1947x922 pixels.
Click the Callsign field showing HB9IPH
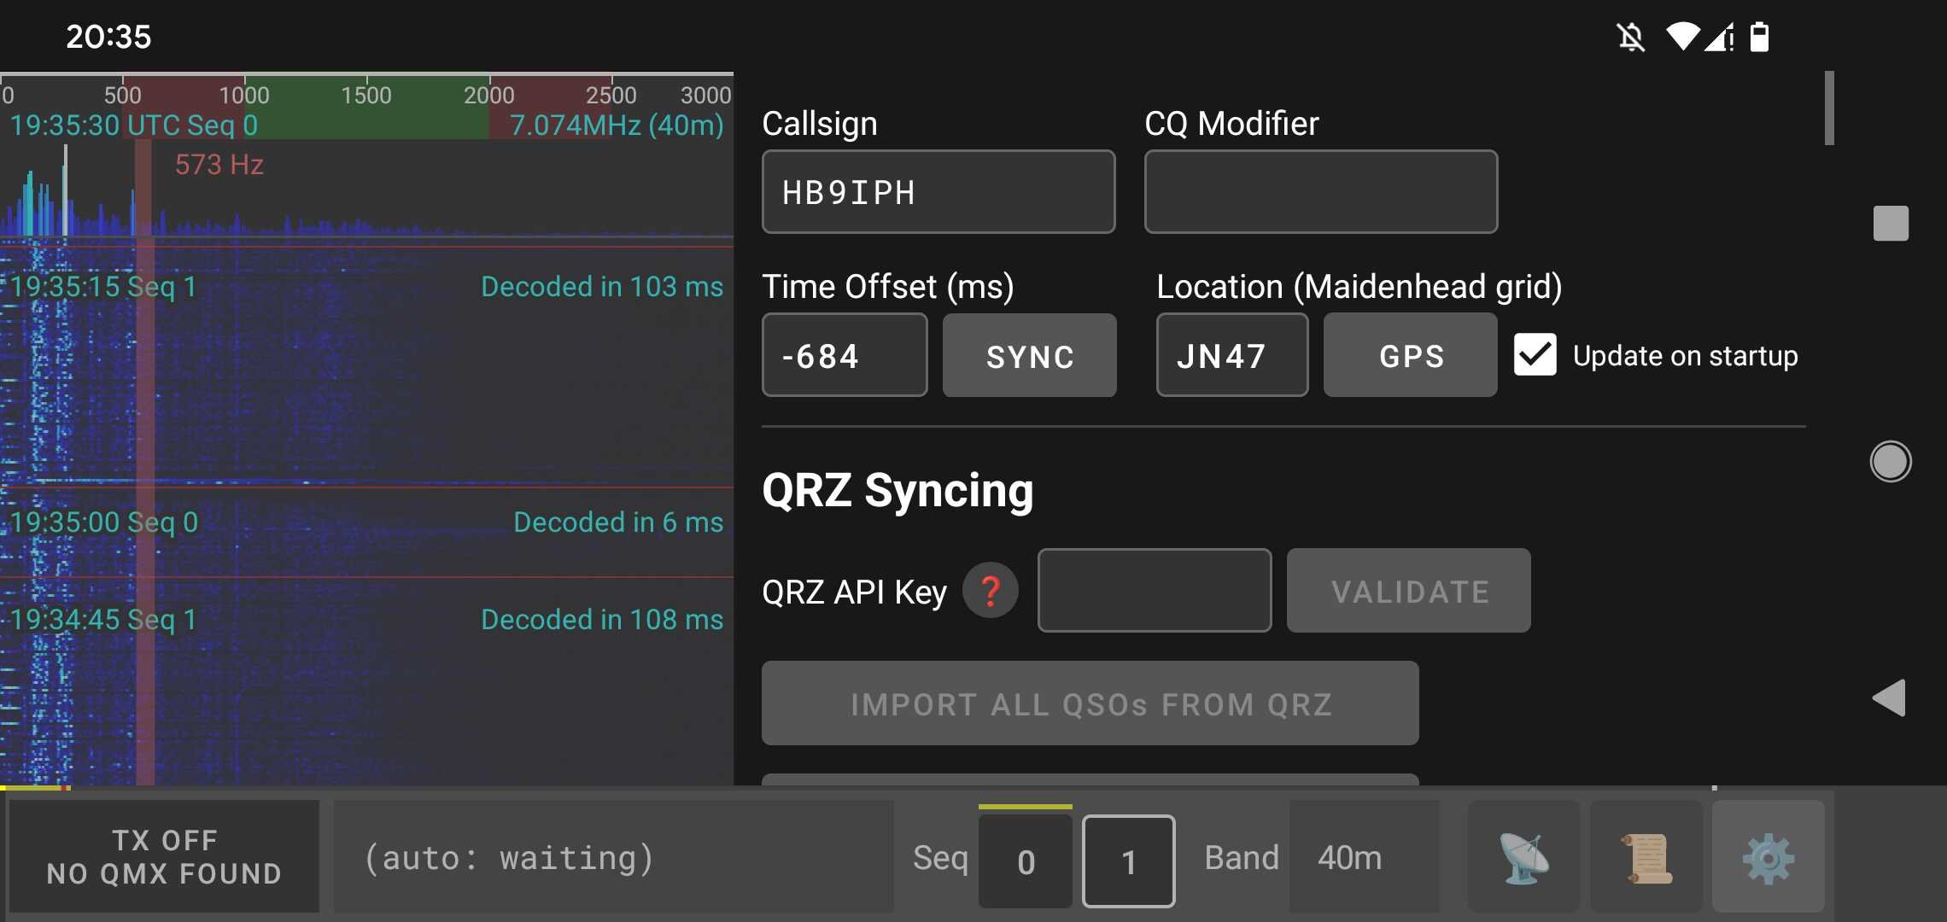pos(938,191)
